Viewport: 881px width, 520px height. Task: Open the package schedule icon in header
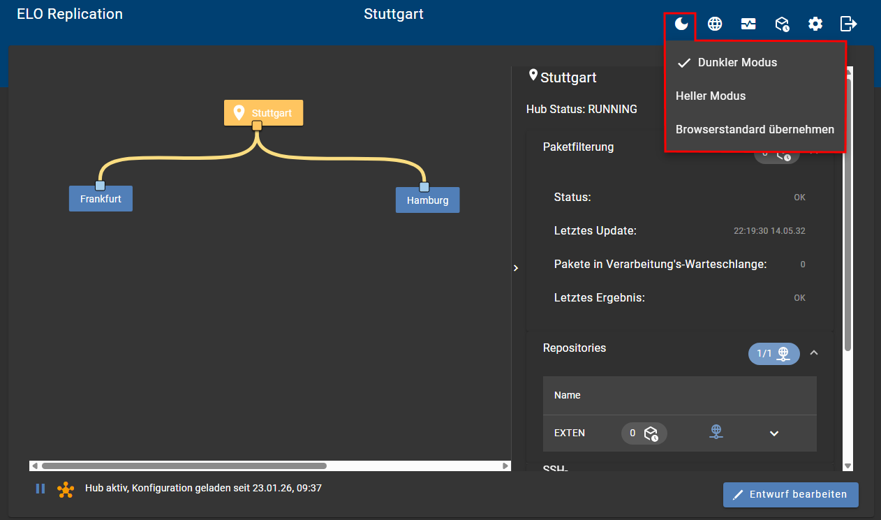[x=782, y=24]
